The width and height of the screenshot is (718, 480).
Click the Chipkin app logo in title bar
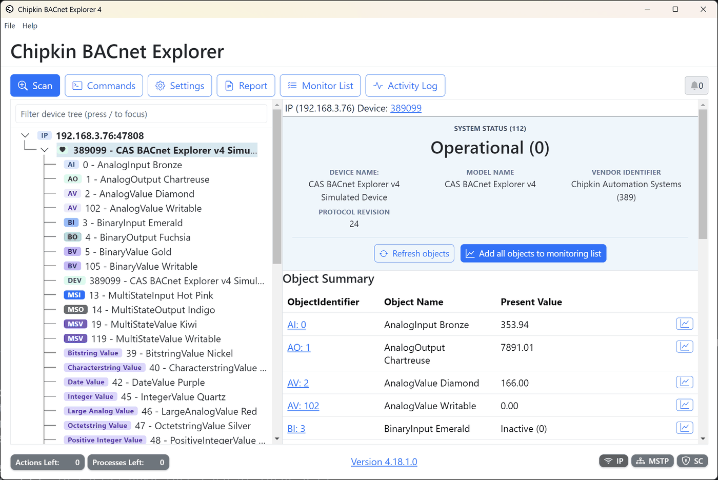pos(10,9)
